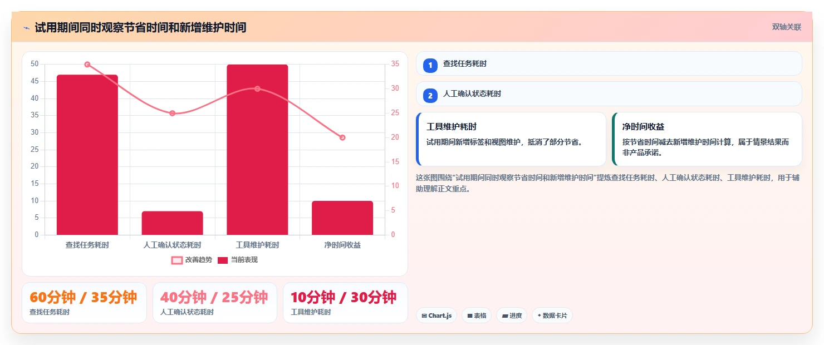Screen dimensions: 824x345
Task: Click the 双轴关联 label in header
Action: [x=786, y=27]
